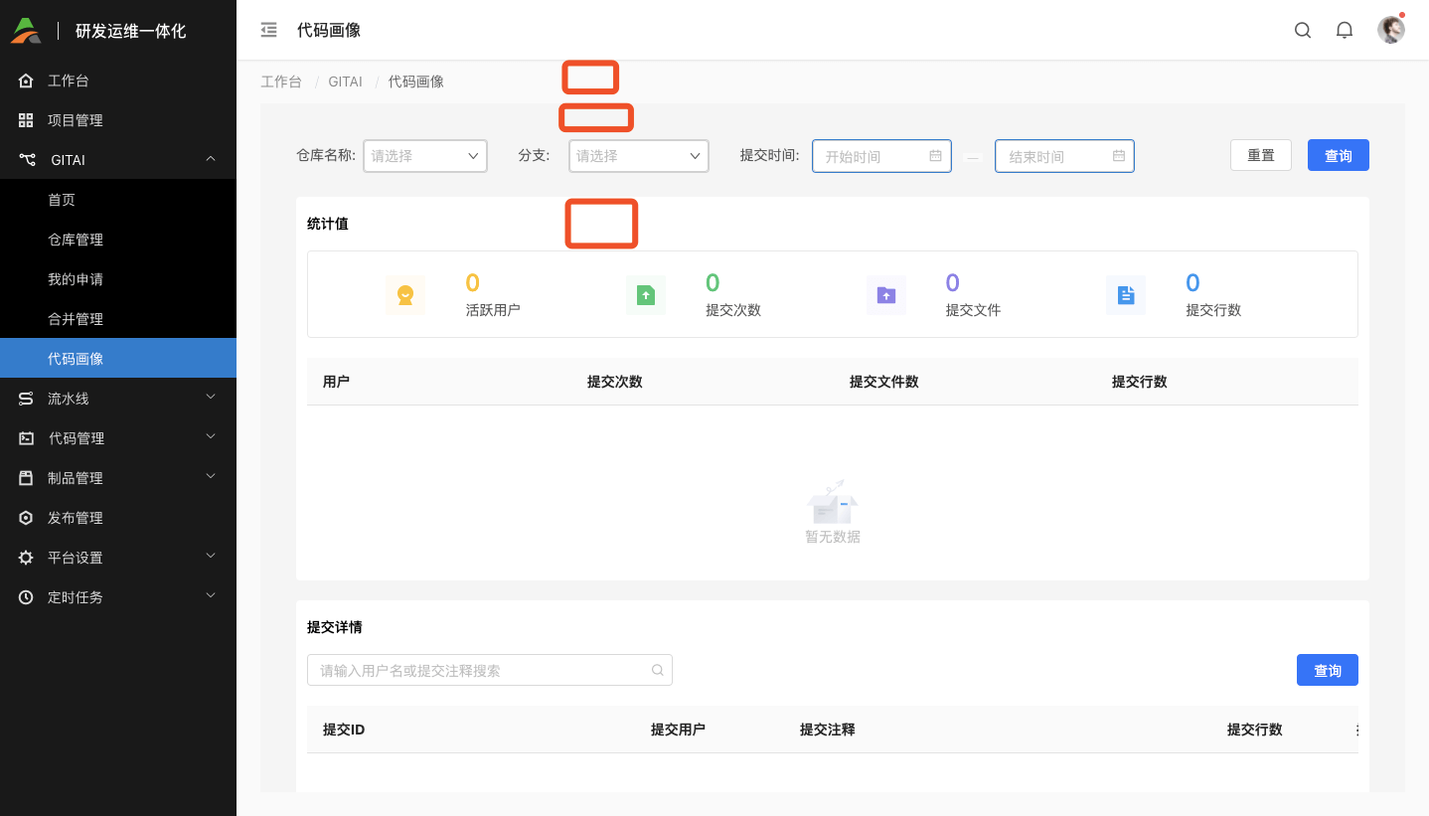
Task: Click the 重置 button
Action: [1261, 155]
